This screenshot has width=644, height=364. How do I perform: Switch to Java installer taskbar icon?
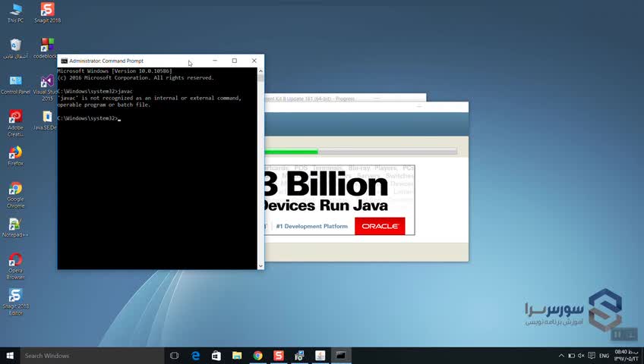click(x=320, y=356)
